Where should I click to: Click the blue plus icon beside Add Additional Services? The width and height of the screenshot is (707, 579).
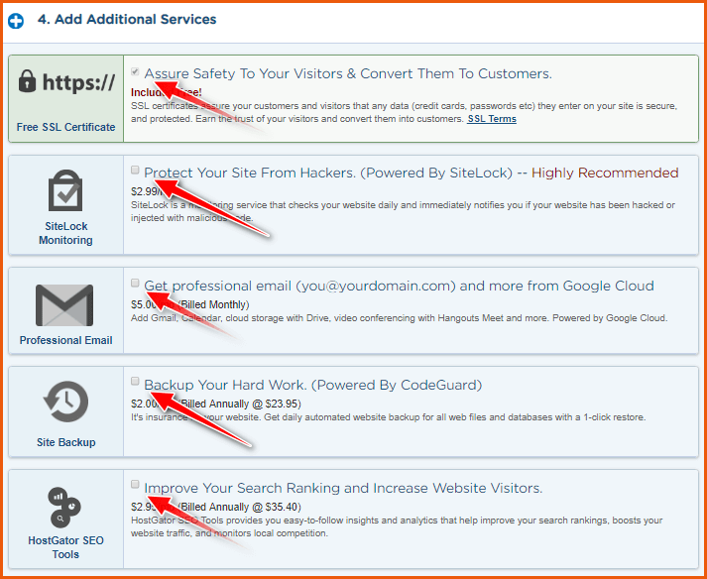coord(16,21)
